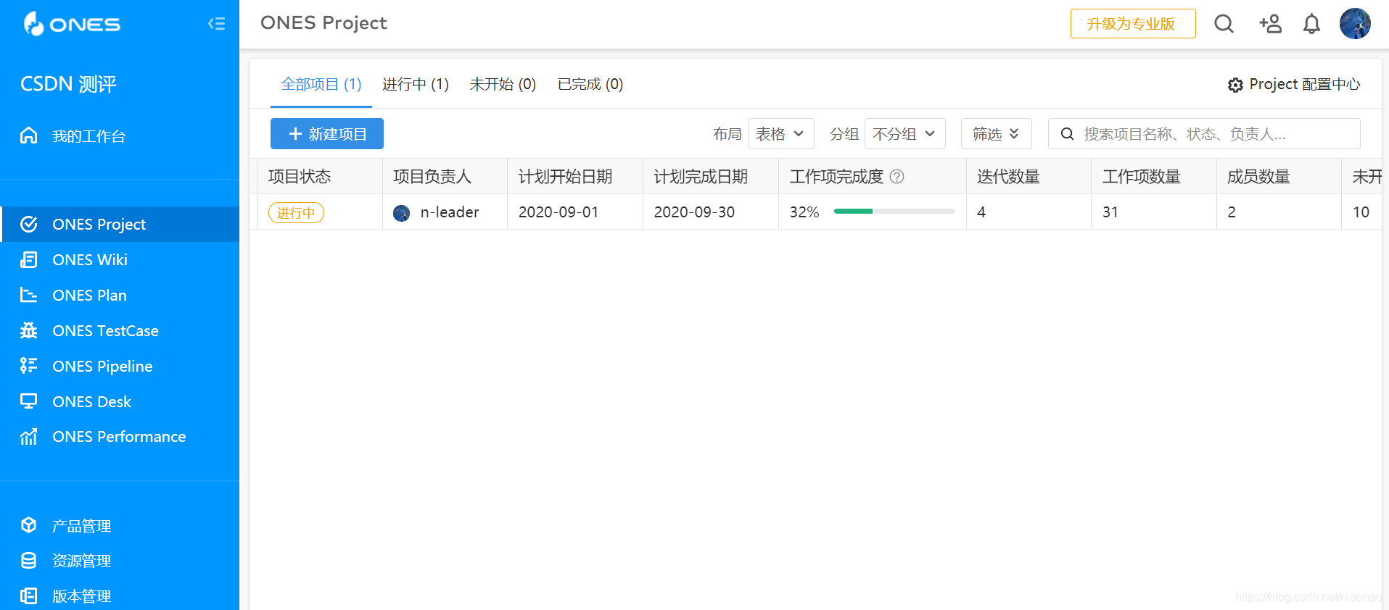Click the ONES logo
The height and width of the screenshot is (610, 1389).
point(71,23)
